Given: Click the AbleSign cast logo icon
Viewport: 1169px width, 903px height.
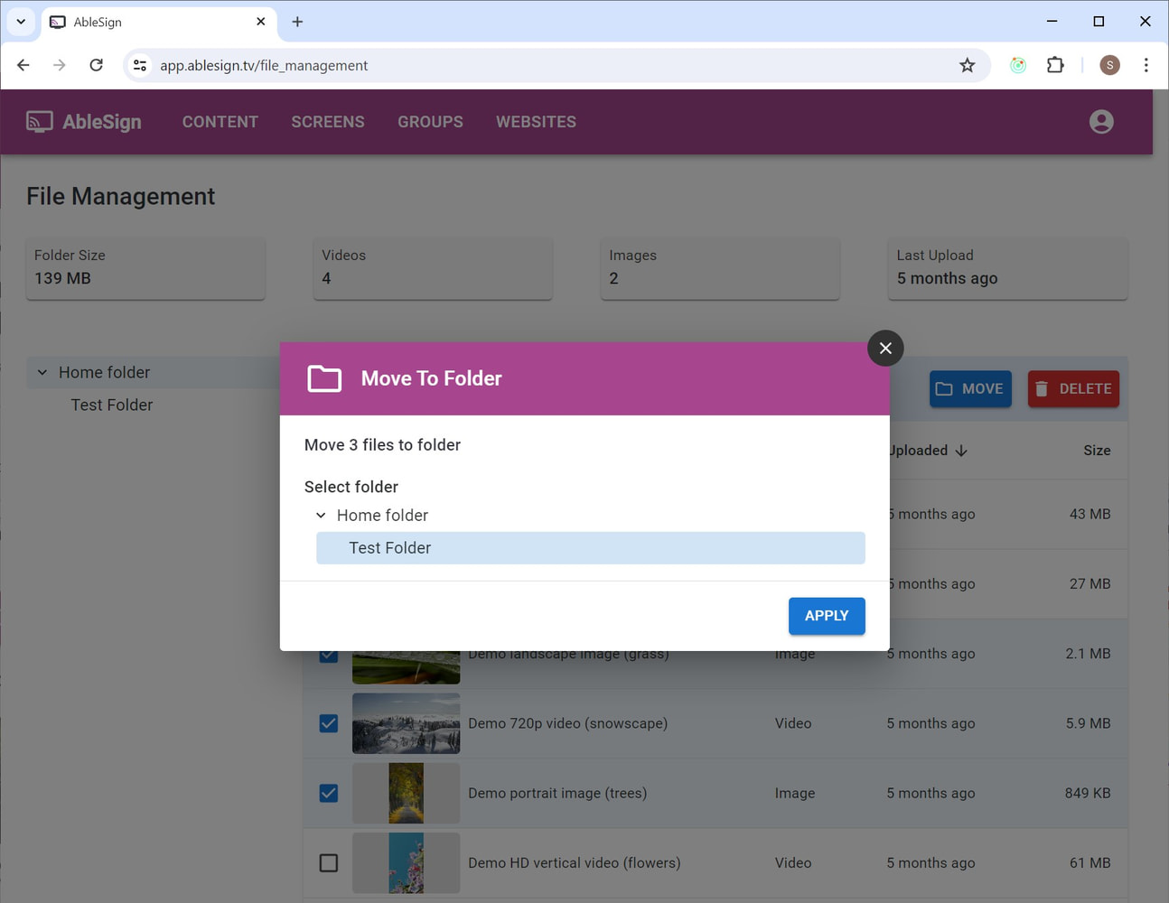Looking at the screenshot, I should pyautogui.click(x=39, y=121).
